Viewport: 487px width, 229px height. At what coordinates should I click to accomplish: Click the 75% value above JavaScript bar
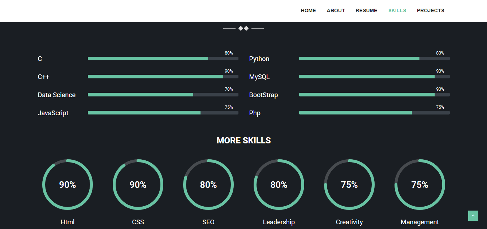229,107
